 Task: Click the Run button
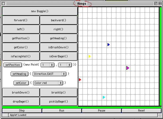[x=62, y=110]
